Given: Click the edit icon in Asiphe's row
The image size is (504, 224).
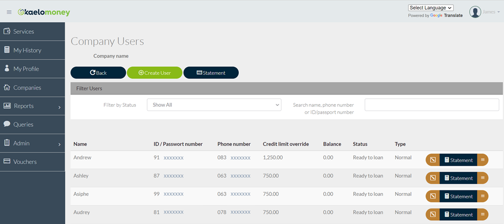Looking at the screenshot, I should click(x=433, y=196).
